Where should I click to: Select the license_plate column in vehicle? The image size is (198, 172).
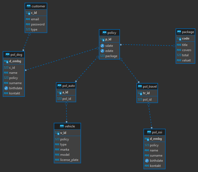[x=69, y=160]
